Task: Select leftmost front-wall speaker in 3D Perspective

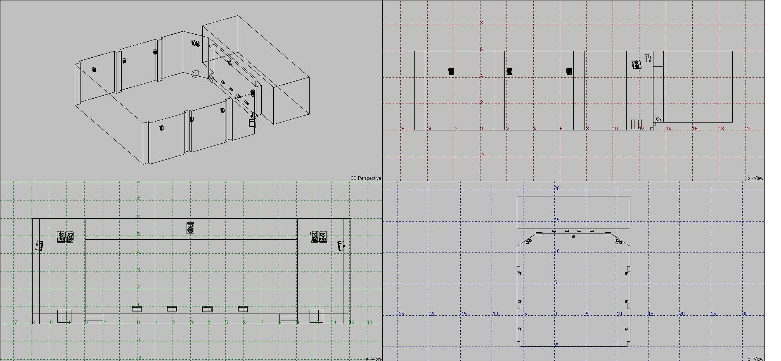Action: (161, 128)
